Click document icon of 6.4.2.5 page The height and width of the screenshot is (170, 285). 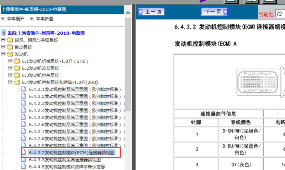pos(24,117)
